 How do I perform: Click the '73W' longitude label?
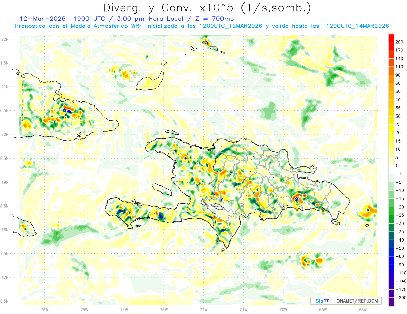click(x=164, y=309)
